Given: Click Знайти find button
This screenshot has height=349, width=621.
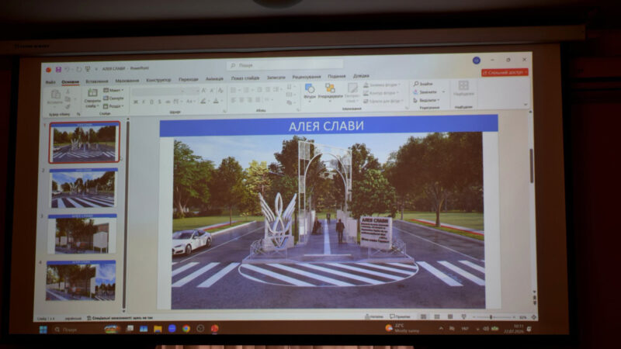Looking at the screenshot, I should tap(423, 84).
